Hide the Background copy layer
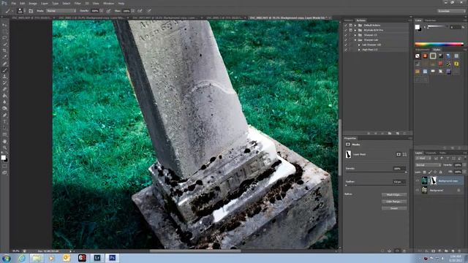This screenshot has height=263, width=468. coord(418,180)
